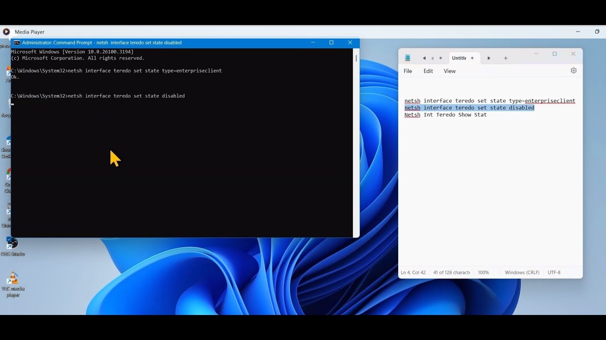Close the Untitled tab via its dot
The image size is (606, 340).
point(472,58)
